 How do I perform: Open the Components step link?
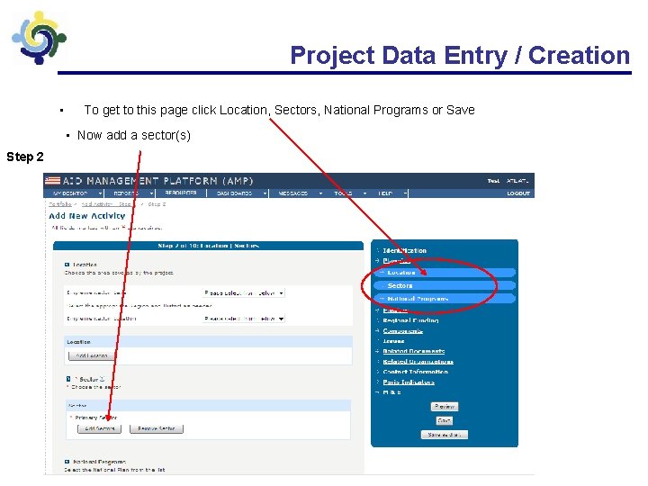tap(403, 331)
